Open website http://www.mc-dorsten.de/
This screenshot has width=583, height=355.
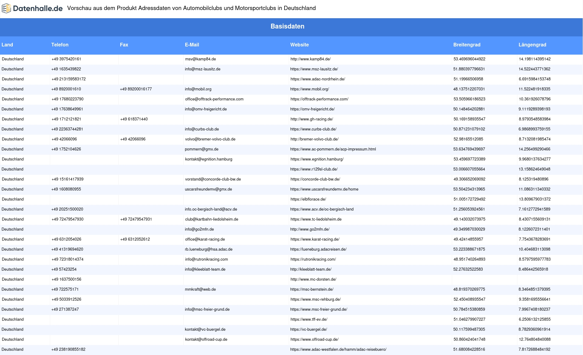[x=313, y=279]
